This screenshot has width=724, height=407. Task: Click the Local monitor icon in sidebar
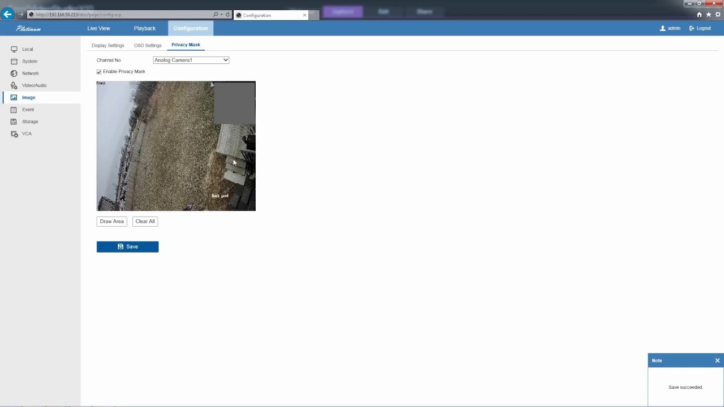click(x=14, y=49)
